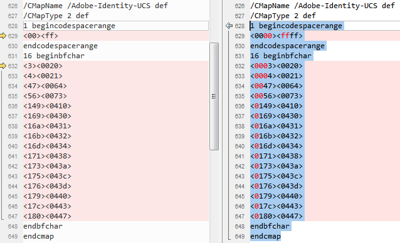Image resolution: width=400 pixels, height=243 pixels.
Task: Click '<0000><ffff>' in the right pane
Action: 276,36
